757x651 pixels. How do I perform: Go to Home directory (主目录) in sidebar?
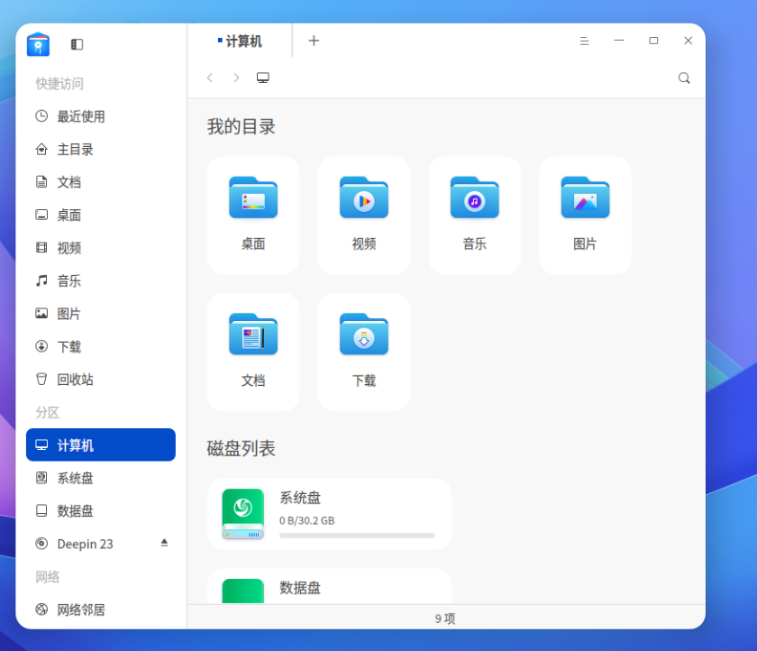[101, 150]
